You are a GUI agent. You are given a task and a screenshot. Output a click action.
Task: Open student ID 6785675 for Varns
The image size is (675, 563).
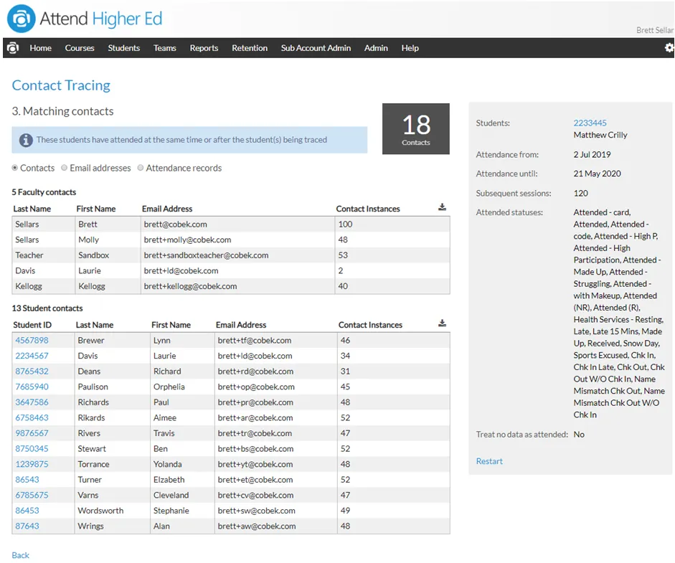coord(32,496)
